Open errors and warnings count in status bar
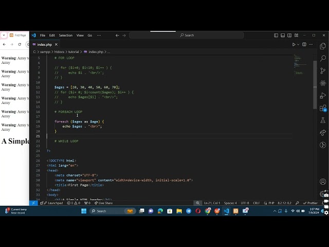 click(74, 203)
